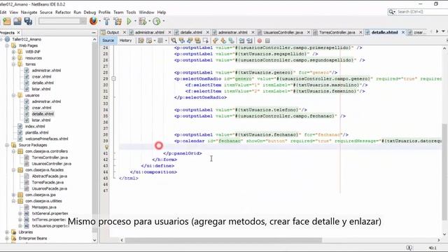Click the search magnifier icon top right
This screenshot has width=448, height=252.
click(391, 12)
